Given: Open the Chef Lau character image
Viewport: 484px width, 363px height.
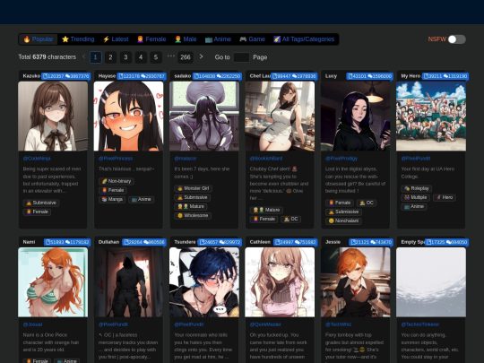Looking at the screenshot, I should click(280, 116).
